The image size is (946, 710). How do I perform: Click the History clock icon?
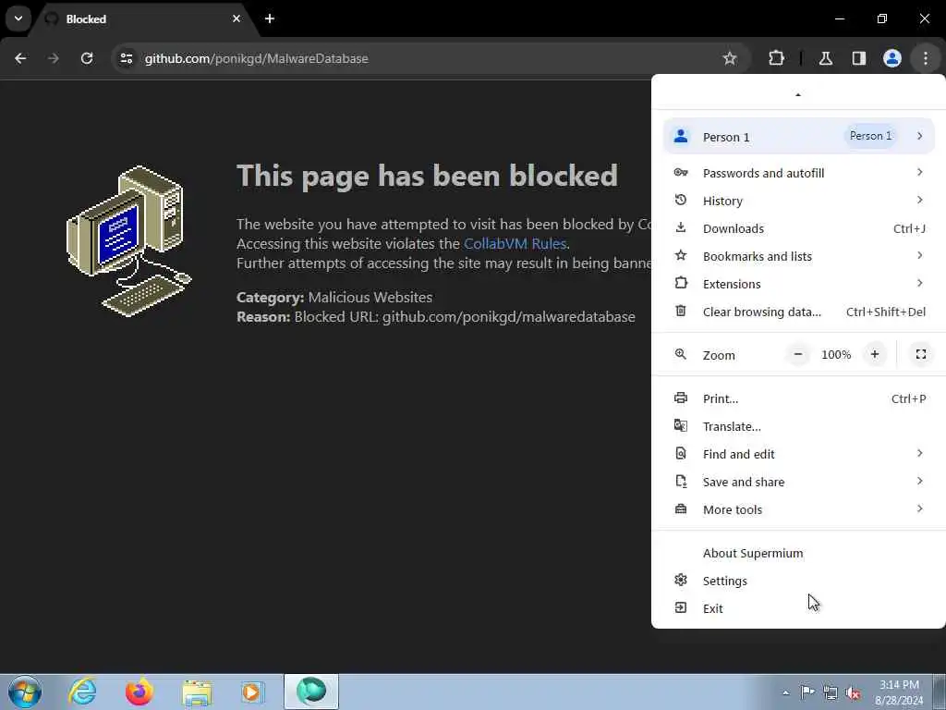coord(681,200)
